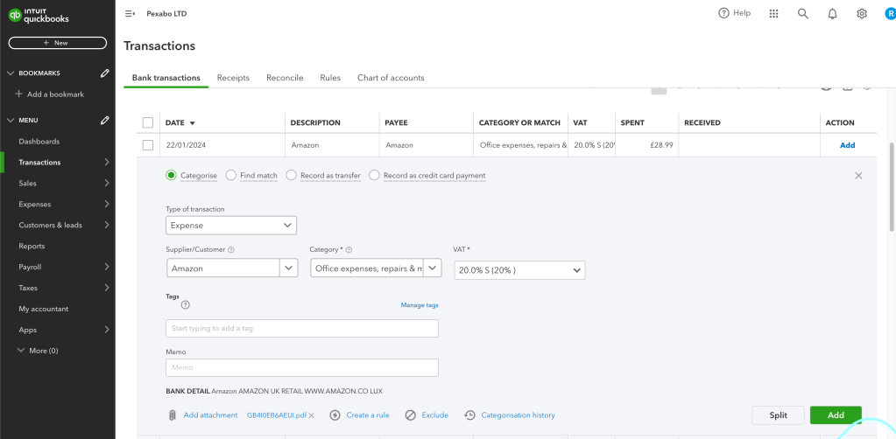This screenshot has height=439, width=896.
Task: Collapse the sidebar navigation menu icon
Action: coord(130,14)
